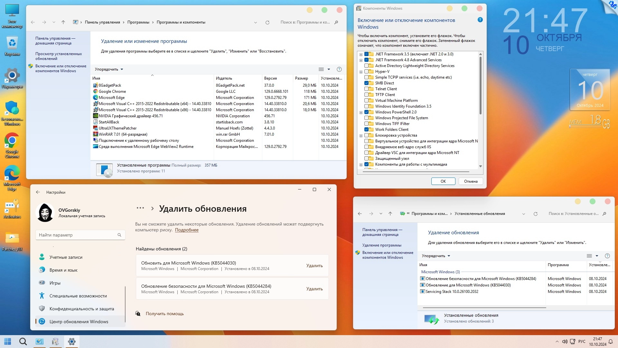The height and width of the screenshot is (348, 618).
Task: Click the up arrow in Installed Updates window
Action: pos(390,214)
